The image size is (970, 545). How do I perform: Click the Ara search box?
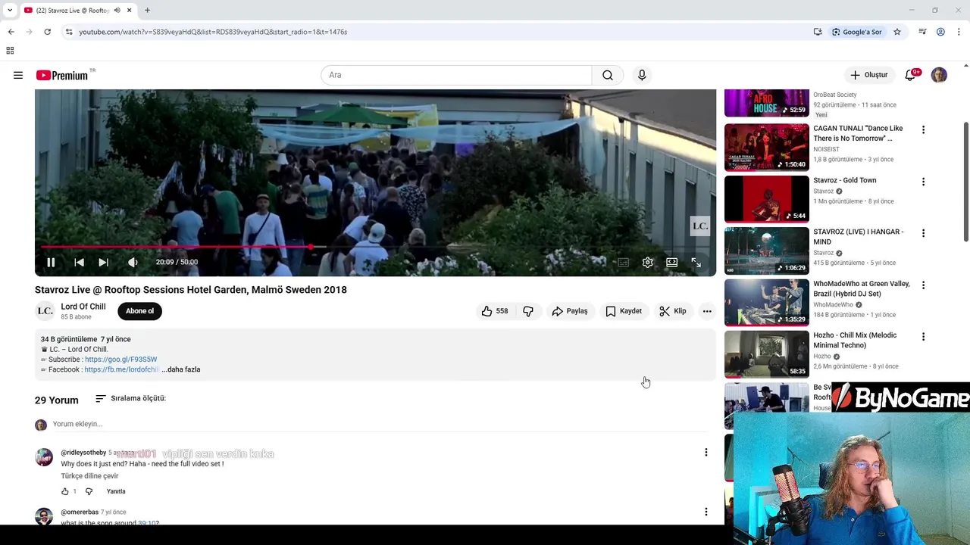click(x=456, y=75)
